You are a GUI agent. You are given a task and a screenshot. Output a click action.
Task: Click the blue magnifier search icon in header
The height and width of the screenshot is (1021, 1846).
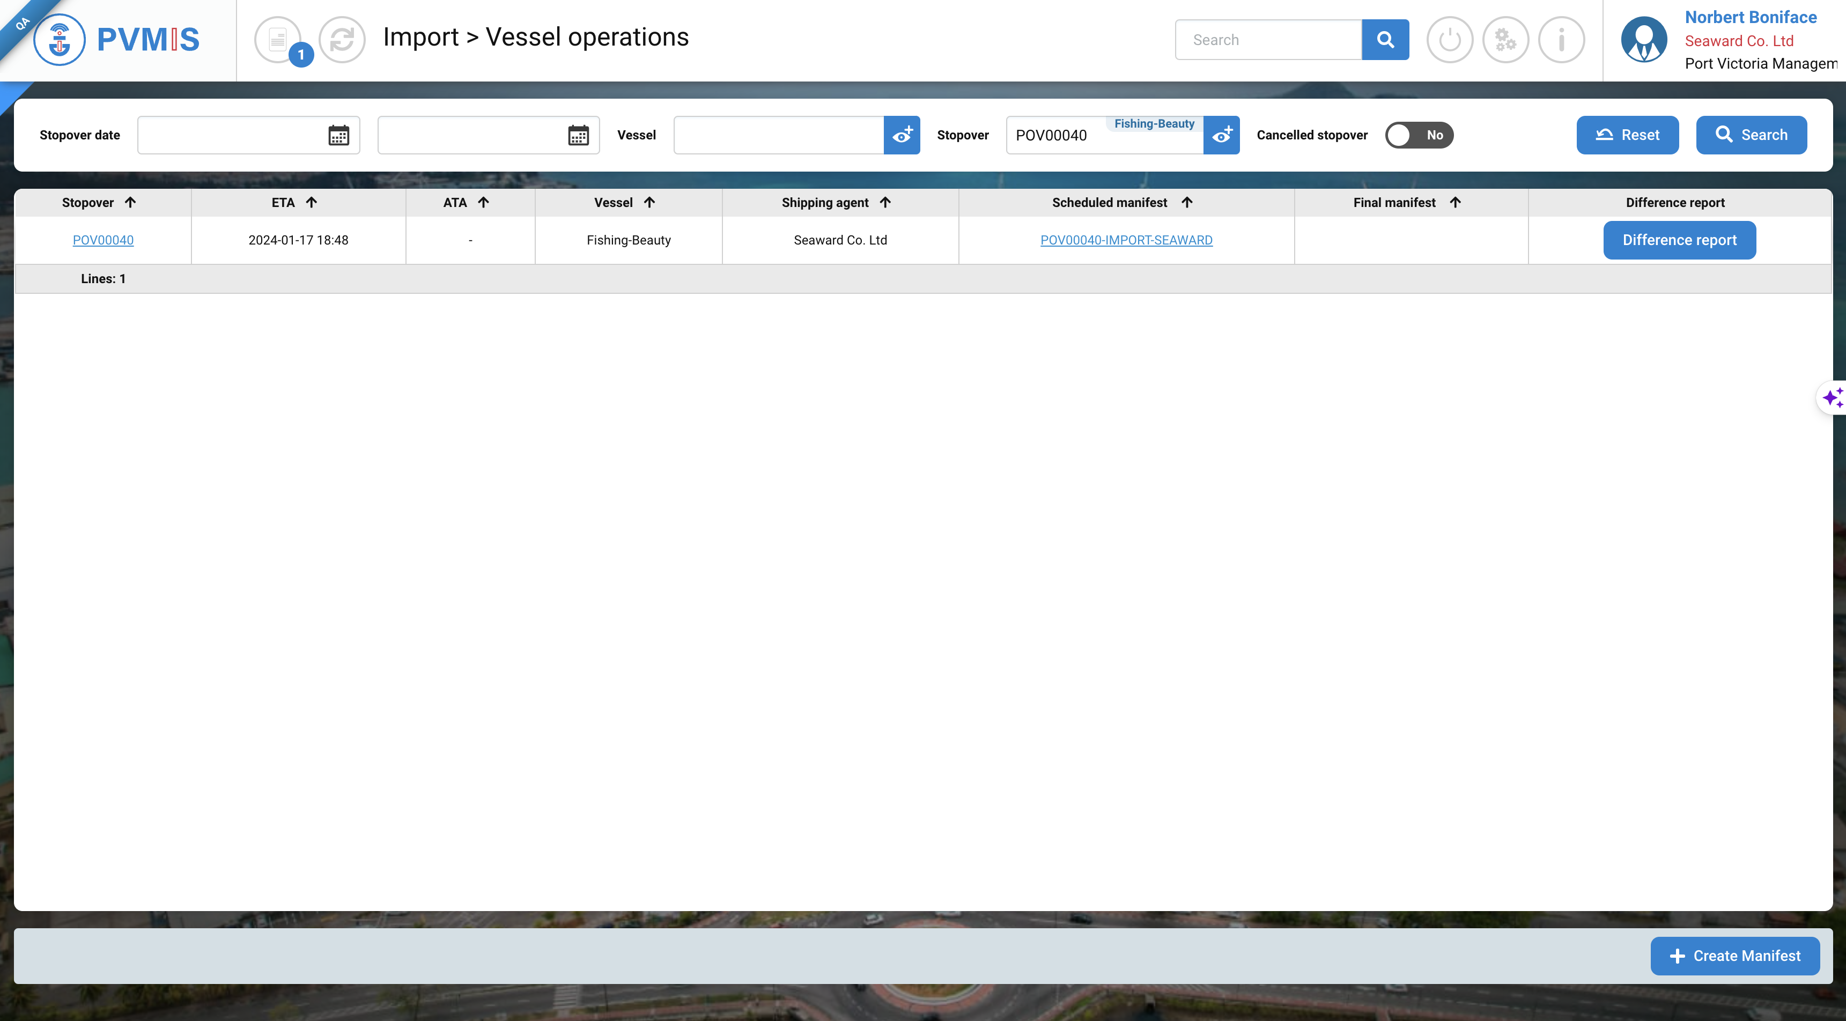click(1385, 39)
